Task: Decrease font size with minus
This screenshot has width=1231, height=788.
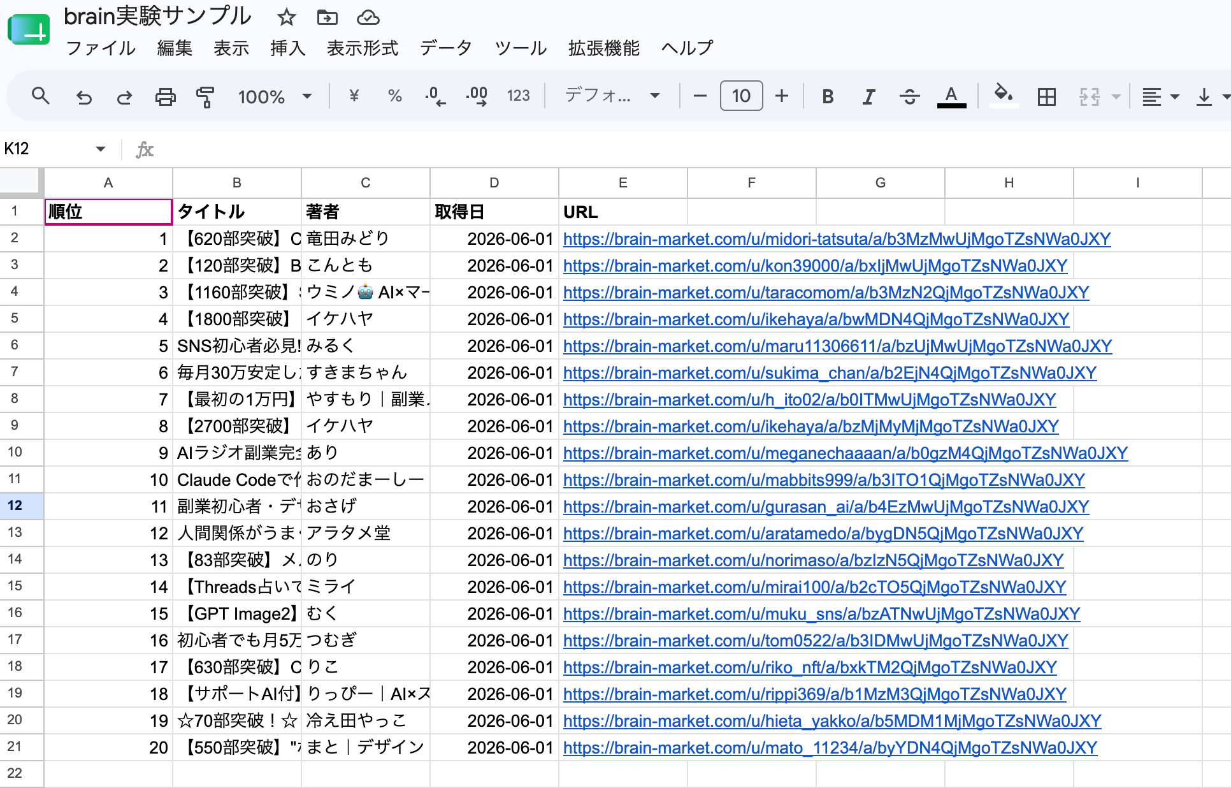Action: (x=700, y=96)
